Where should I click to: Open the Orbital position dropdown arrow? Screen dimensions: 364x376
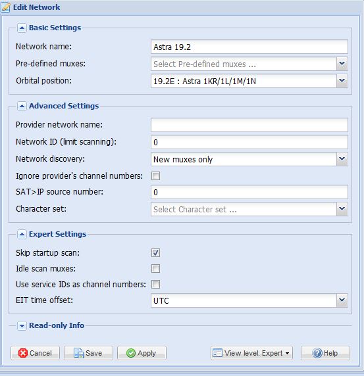click(342, 81)
